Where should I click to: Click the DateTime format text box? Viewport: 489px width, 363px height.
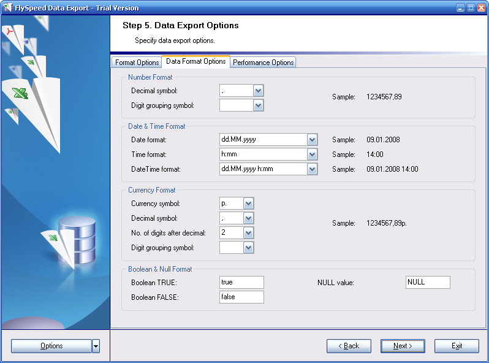pos(263,169)
